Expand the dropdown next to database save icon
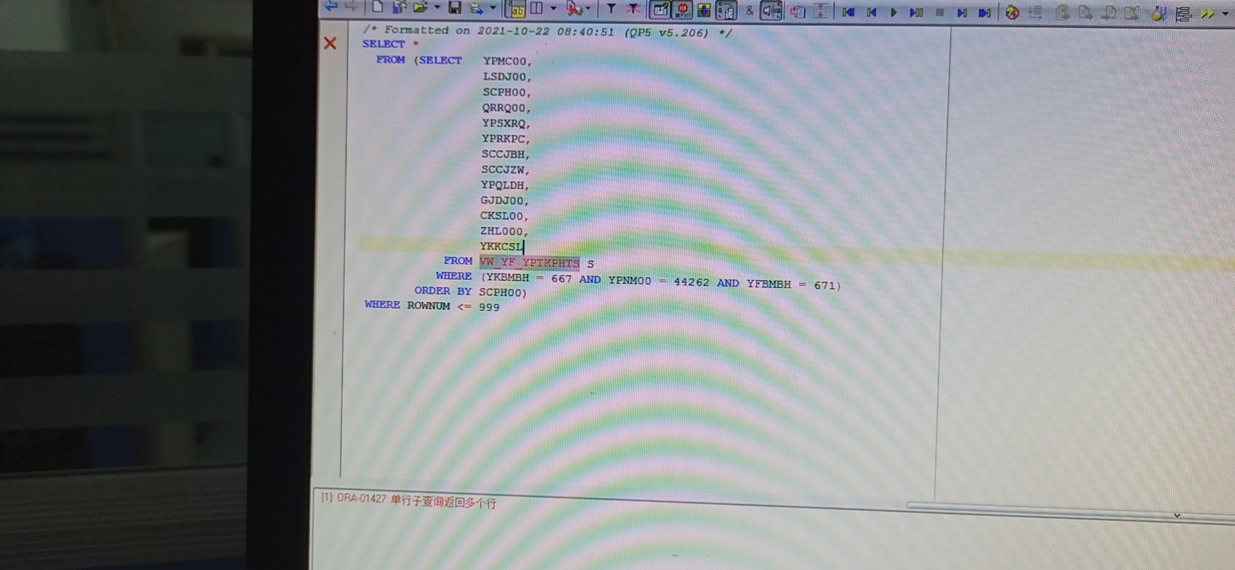 click(x=493, y=8)
